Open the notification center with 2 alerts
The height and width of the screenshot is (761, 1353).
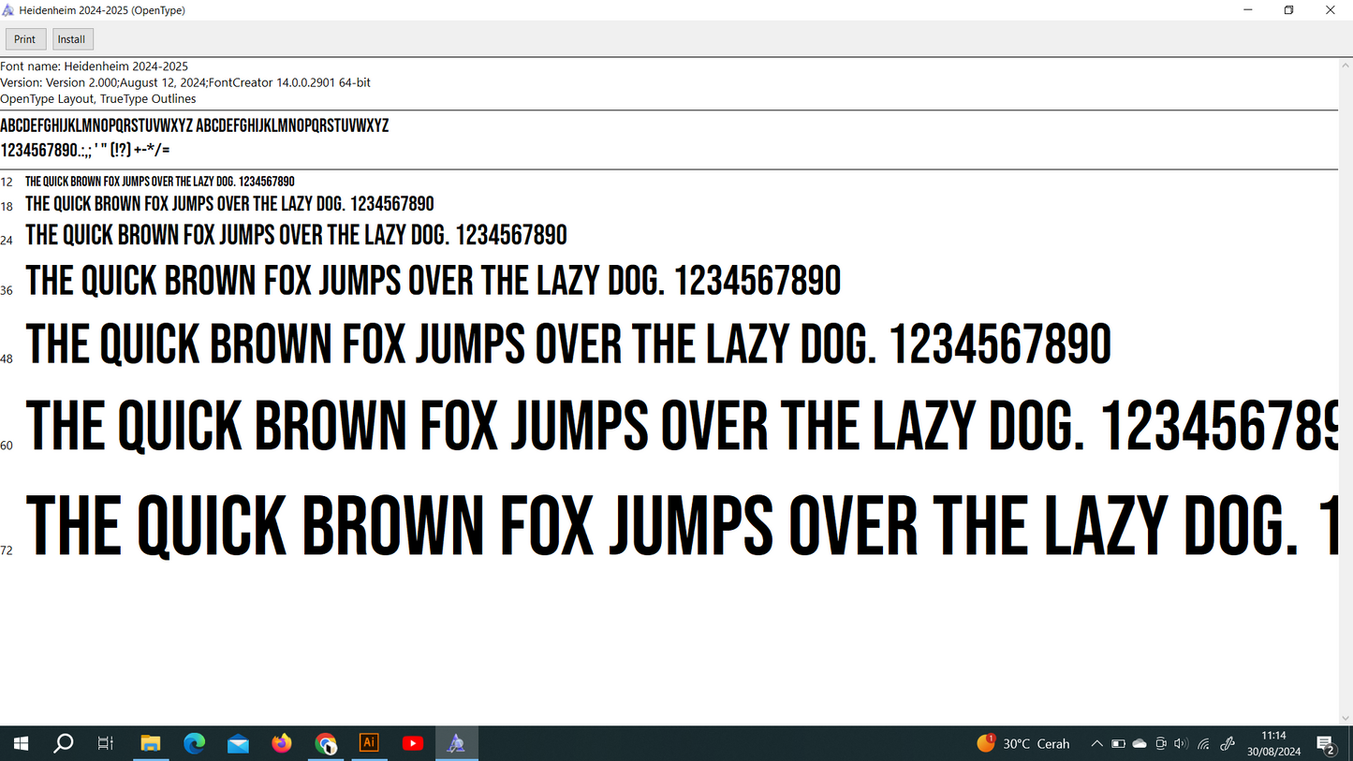coord(1326,744)
